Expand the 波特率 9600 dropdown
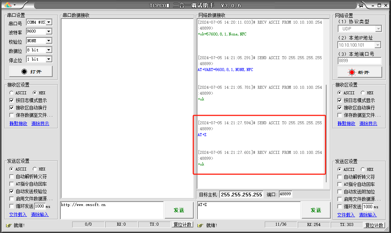 point(49,31)
